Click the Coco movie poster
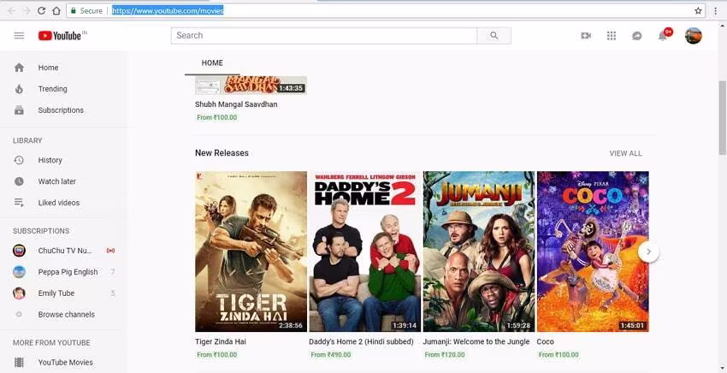727x373 pixels. [x=593, y=252]
